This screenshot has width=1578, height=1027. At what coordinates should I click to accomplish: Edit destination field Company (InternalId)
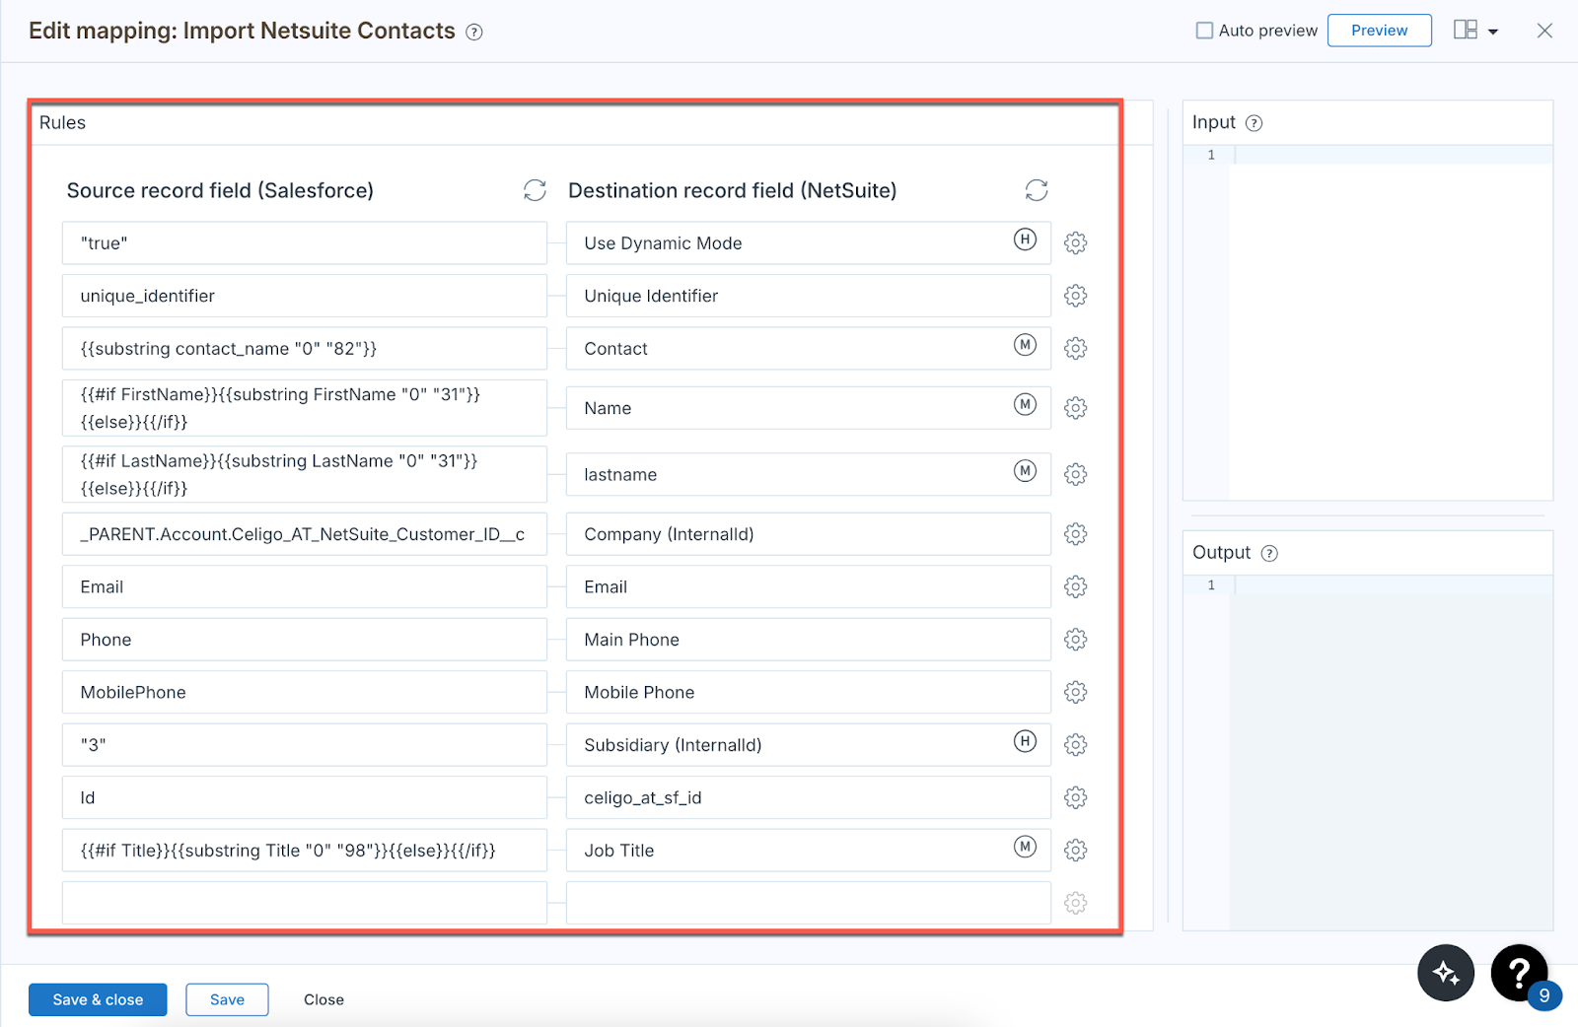pos(808,534)
